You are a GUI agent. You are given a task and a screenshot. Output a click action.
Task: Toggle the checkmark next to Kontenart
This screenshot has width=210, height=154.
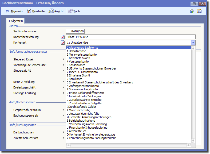click(x=63, y=43)
